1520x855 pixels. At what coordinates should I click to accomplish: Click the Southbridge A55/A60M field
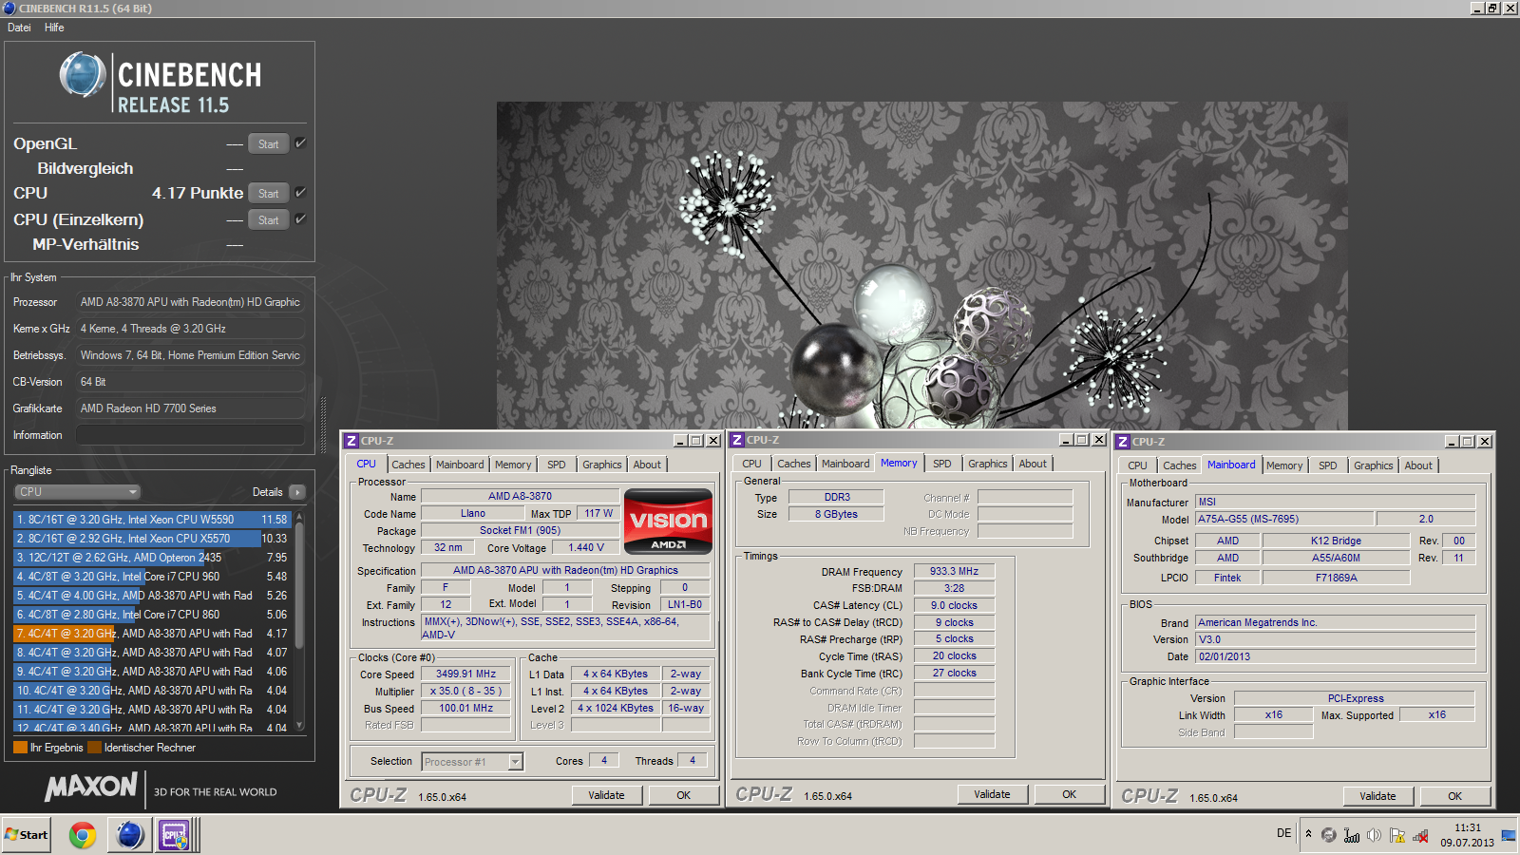click(x=1336, y=558)
